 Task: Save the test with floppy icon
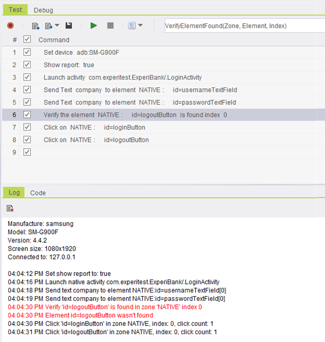tap(69, 25)
